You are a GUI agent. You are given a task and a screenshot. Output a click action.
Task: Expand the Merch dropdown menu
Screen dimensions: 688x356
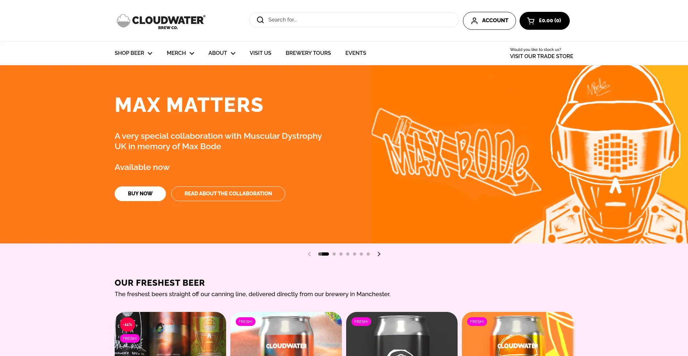point(180,53)
